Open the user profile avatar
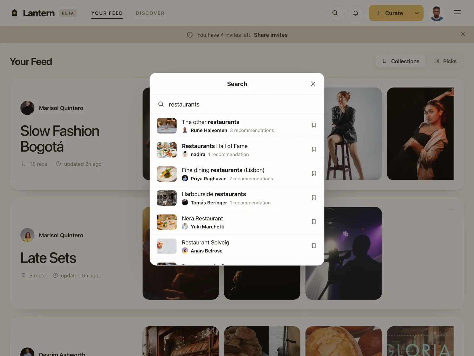 click(x=437, y=13)
